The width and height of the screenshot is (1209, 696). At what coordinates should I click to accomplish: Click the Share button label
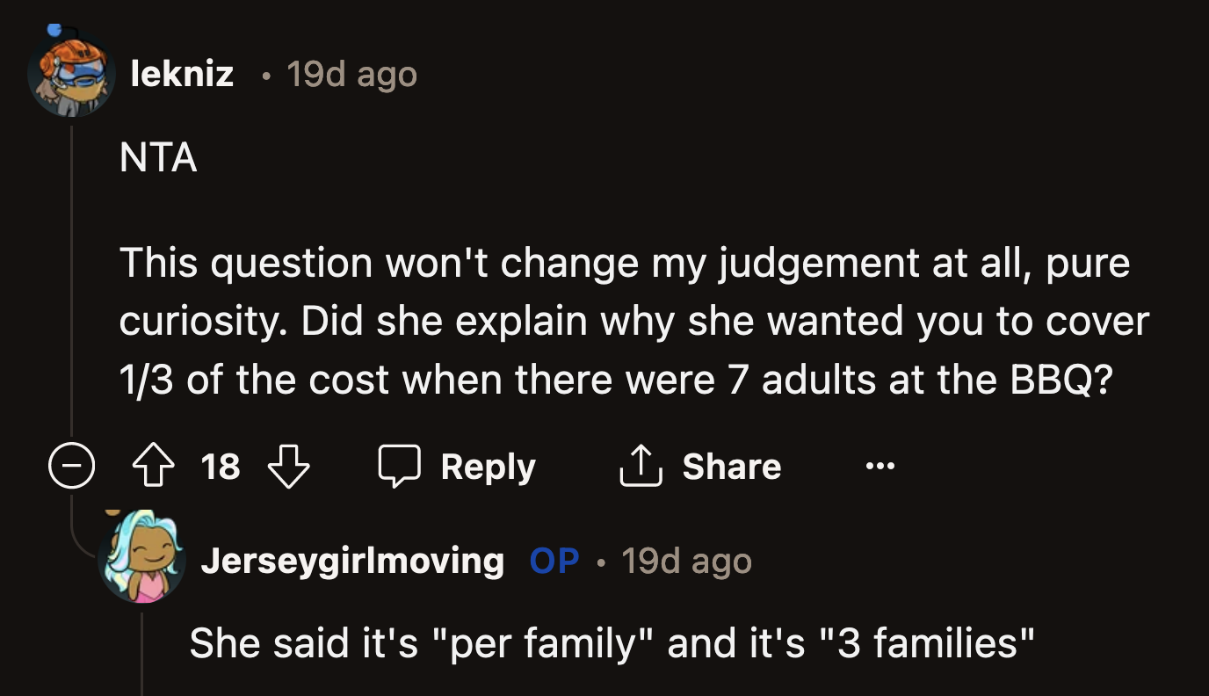pos(731,467)
